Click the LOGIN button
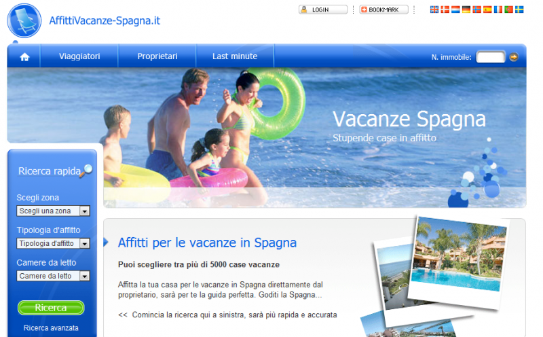 coord(323,10)
